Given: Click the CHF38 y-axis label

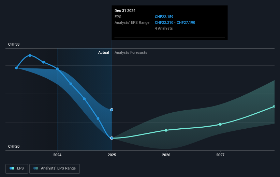Looking at the screenshot, I should click(x=14, y=44).
